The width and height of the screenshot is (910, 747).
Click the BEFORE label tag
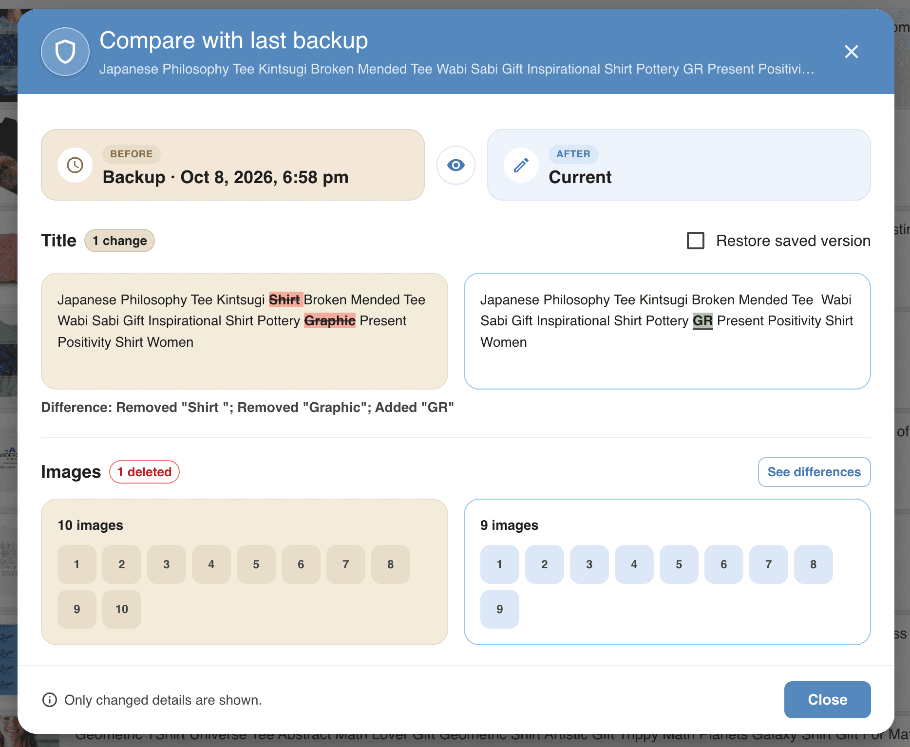pyautogui.click(x=132, y=154)
